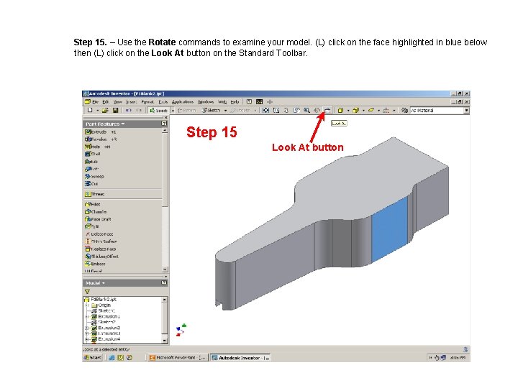Choose the Split feature tool
The image size is (518, 388).
[92, 226]
